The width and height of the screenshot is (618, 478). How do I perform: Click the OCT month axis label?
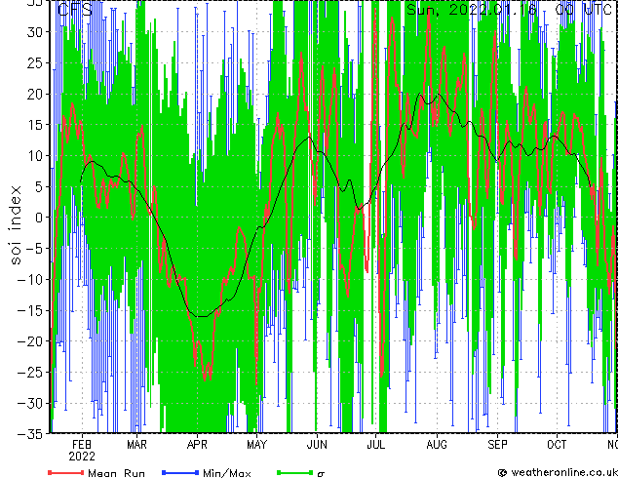557,445
